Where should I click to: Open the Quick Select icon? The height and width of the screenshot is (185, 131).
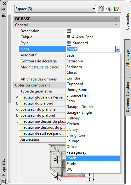coord(117,9)
